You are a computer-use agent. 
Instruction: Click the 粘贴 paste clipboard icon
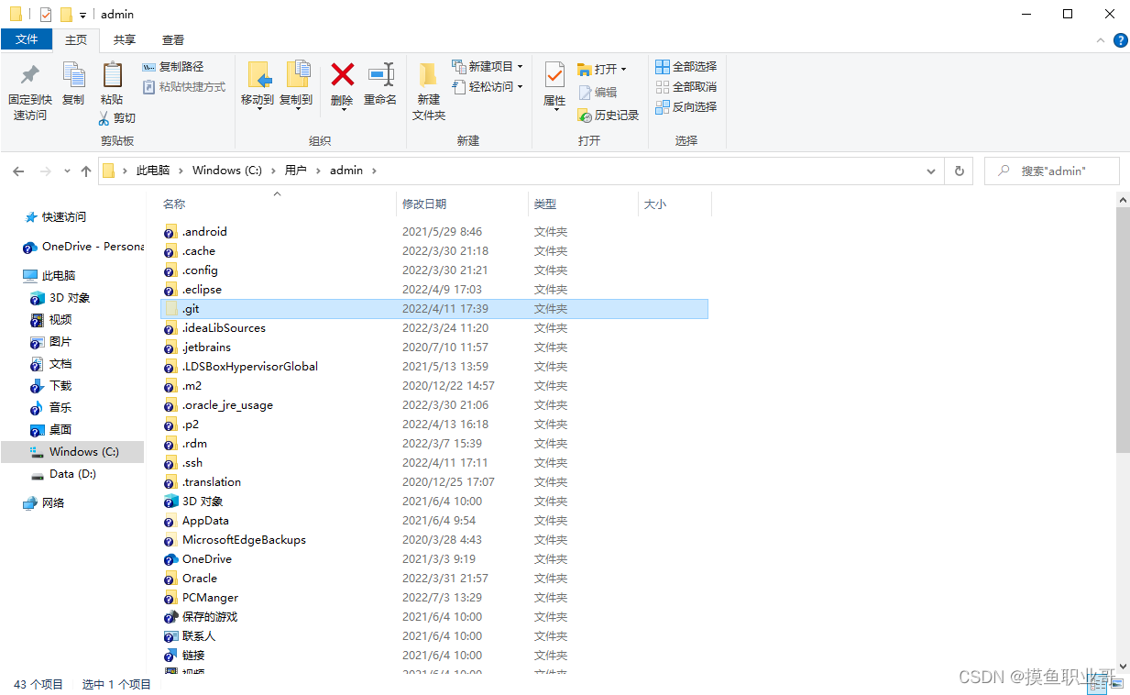click(x=112, y=84)
